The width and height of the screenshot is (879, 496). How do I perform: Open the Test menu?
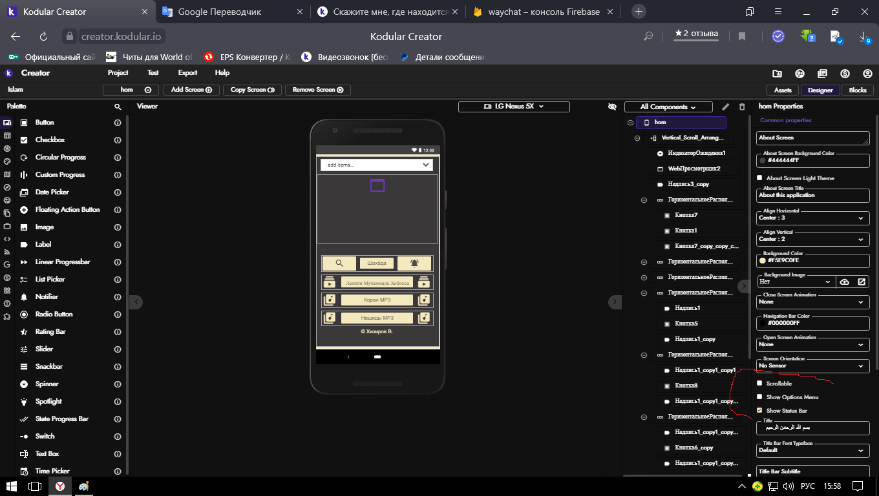(x=153, y=73)
